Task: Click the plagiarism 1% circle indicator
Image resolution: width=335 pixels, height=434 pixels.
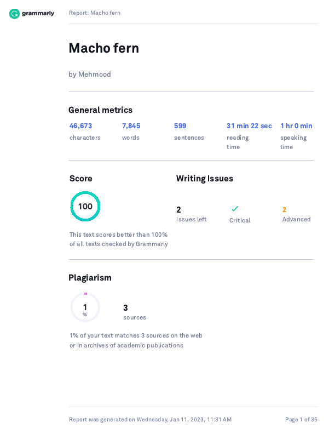Action: [85, 307]
